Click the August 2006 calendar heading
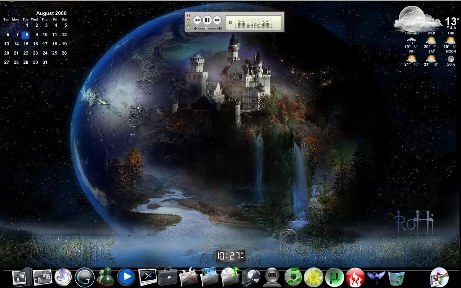 point(51,13)
